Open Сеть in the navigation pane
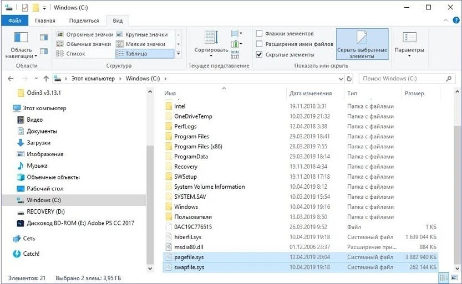 (x=29, y=239)
